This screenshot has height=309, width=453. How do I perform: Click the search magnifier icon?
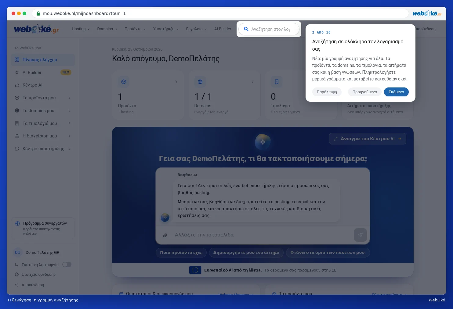tap(246, 29)
